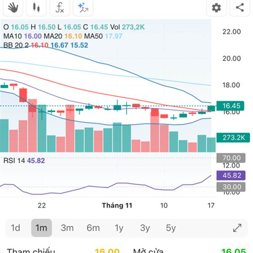Image resolution: width=253 pixels, height=253 pixels.
Task: Choose the 5y timeframe
Action: pyautogui.click(x=171, y=228)
